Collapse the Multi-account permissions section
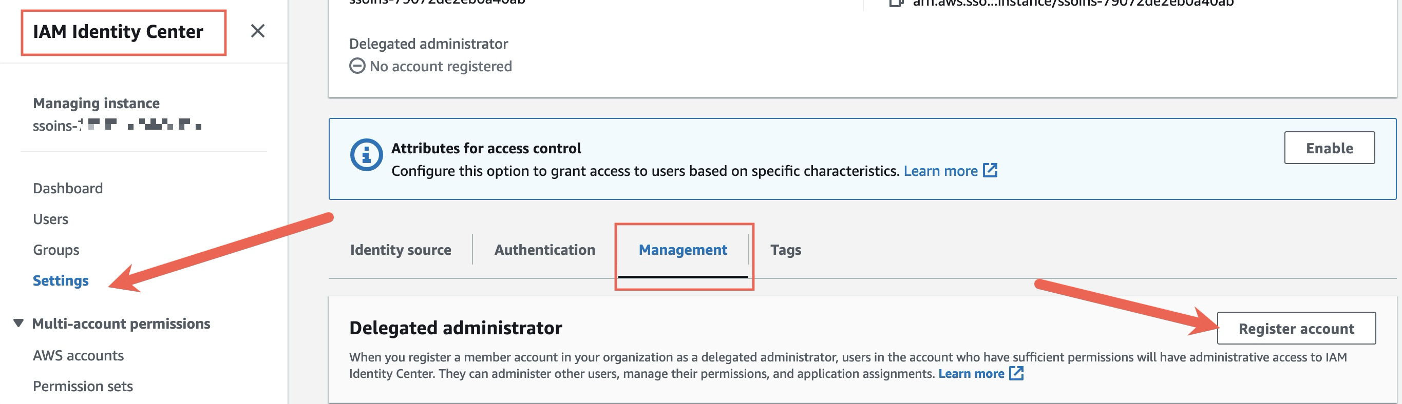 (18, 324)
